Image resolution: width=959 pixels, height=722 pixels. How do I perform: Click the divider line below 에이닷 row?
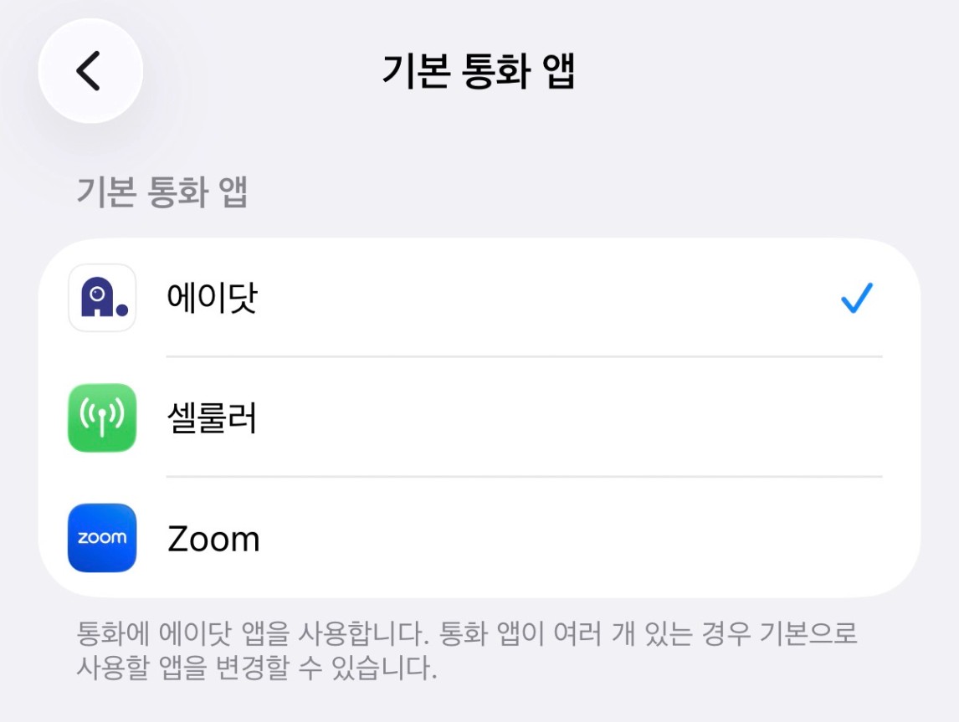pyautogui.click(x=524, y=356)
